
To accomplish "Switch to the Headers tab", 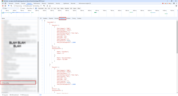I will tap(45, 18).
